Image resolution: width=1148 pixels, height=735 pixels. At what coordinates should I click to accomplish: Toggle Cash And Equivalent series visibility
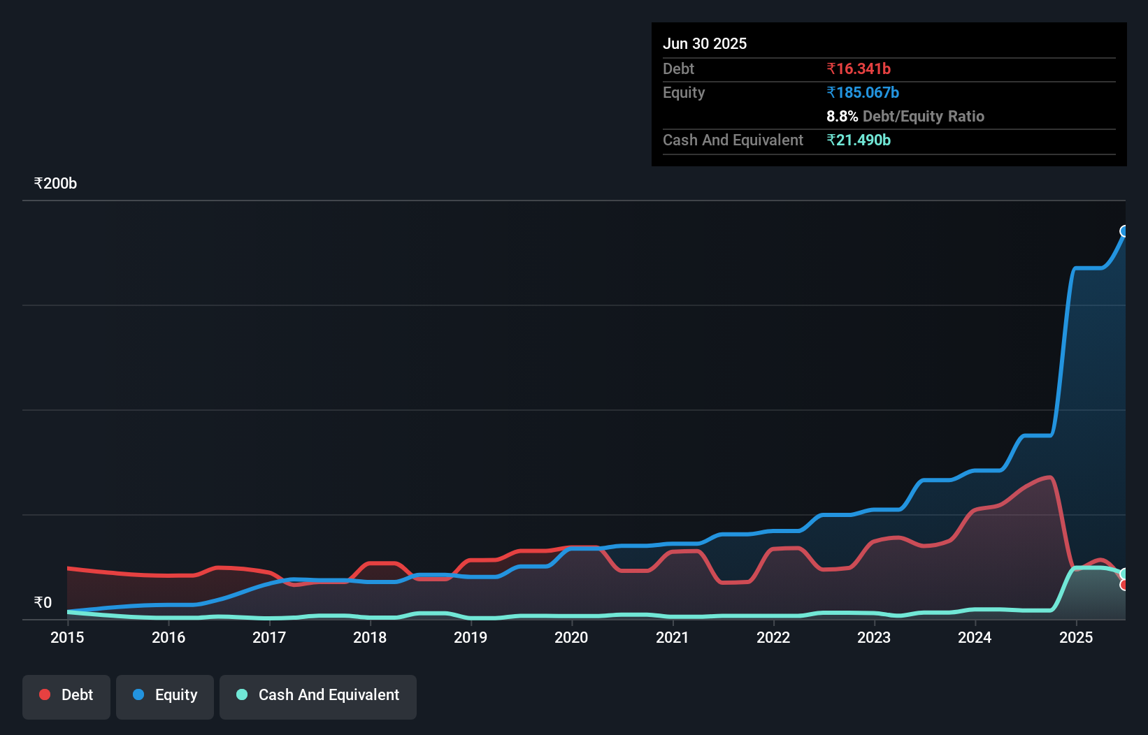[x=318, y=696]
